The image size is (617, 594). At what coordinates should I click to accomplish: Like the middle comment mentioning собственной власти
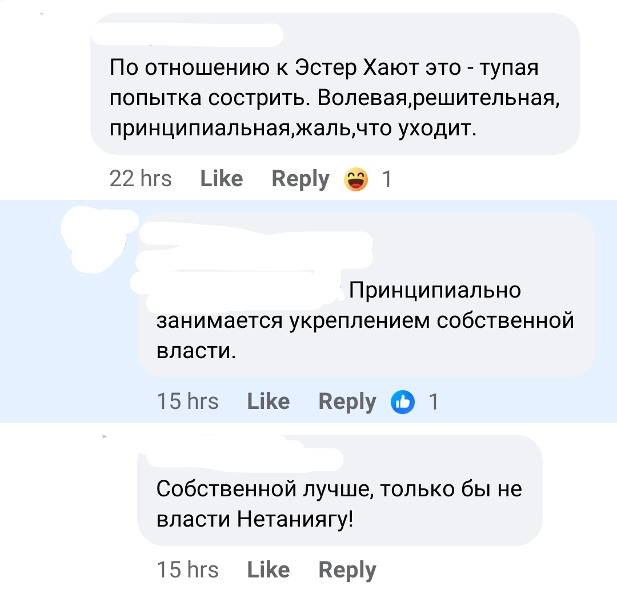[268, 402]
